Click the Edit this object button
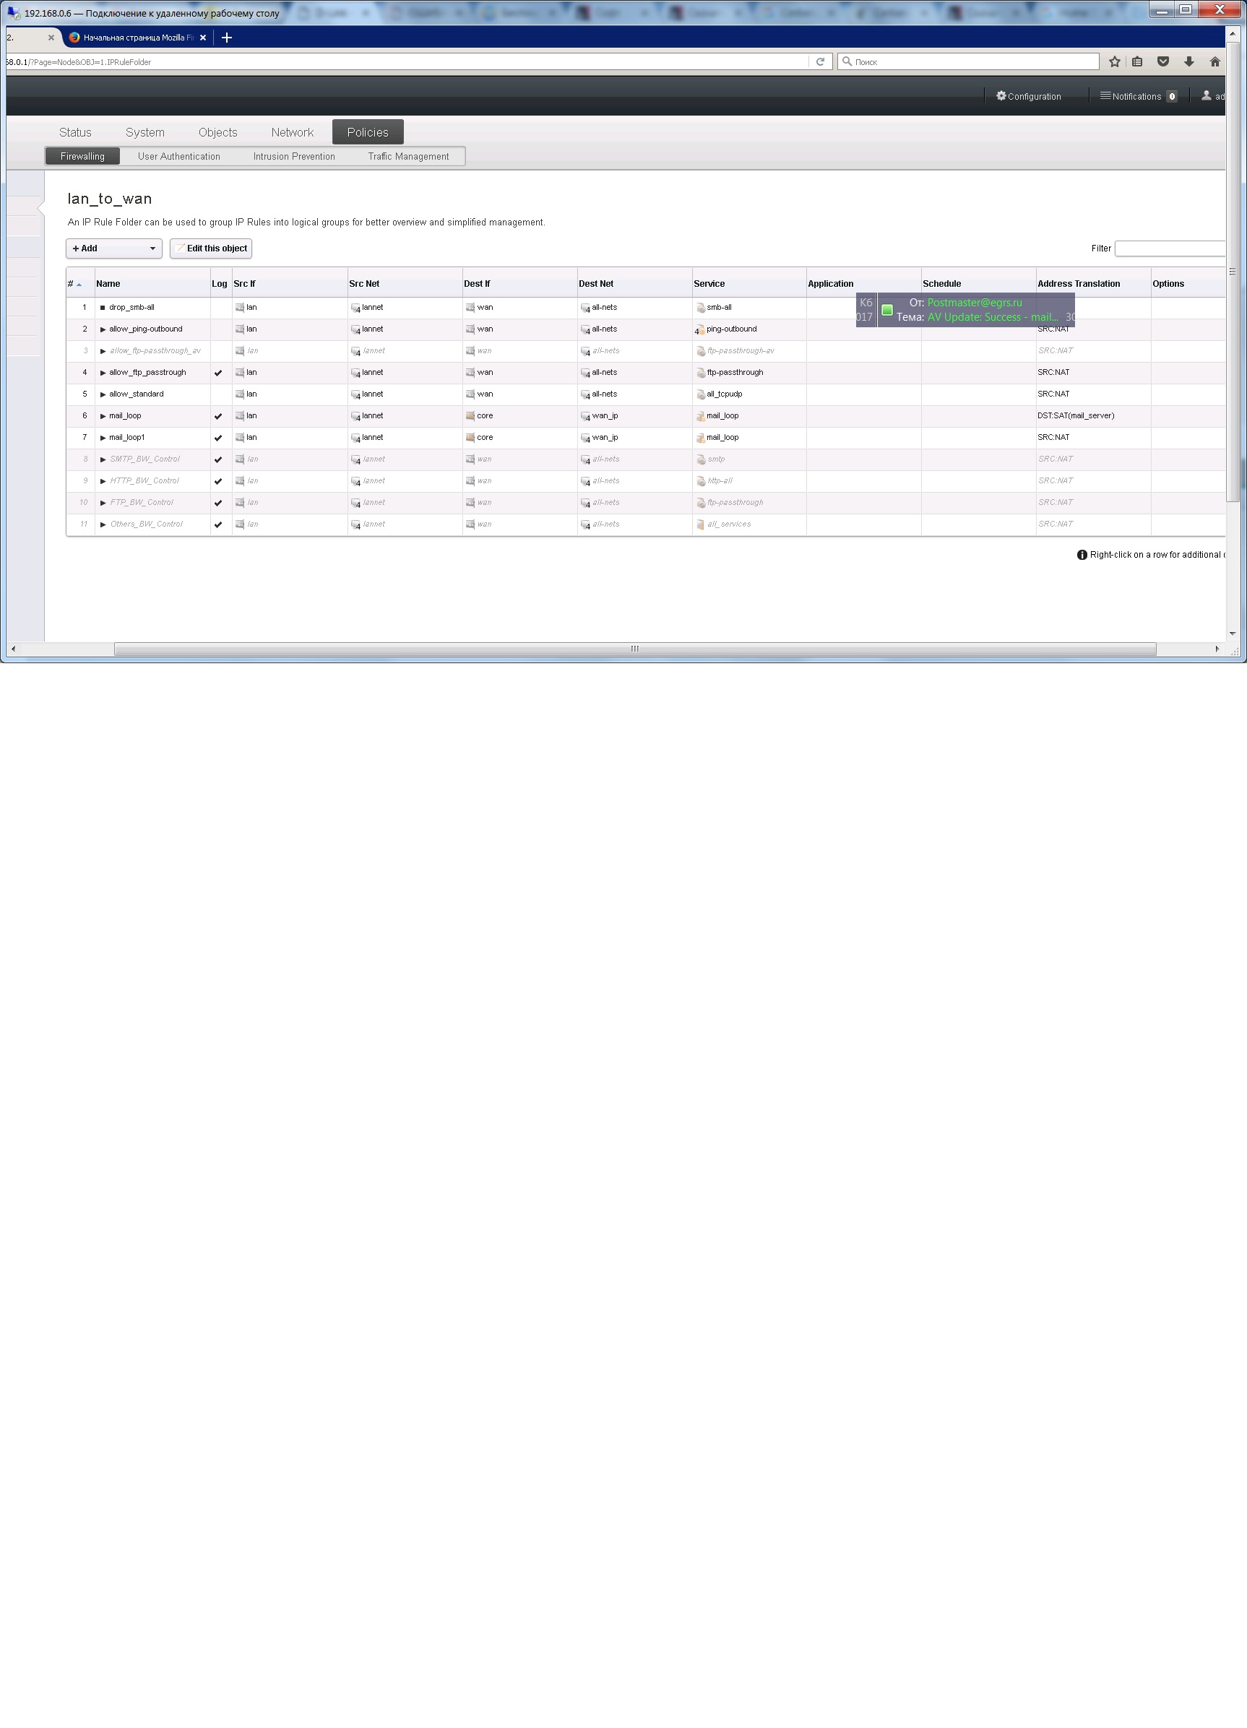1247x1728 pixels. [211, 249]
